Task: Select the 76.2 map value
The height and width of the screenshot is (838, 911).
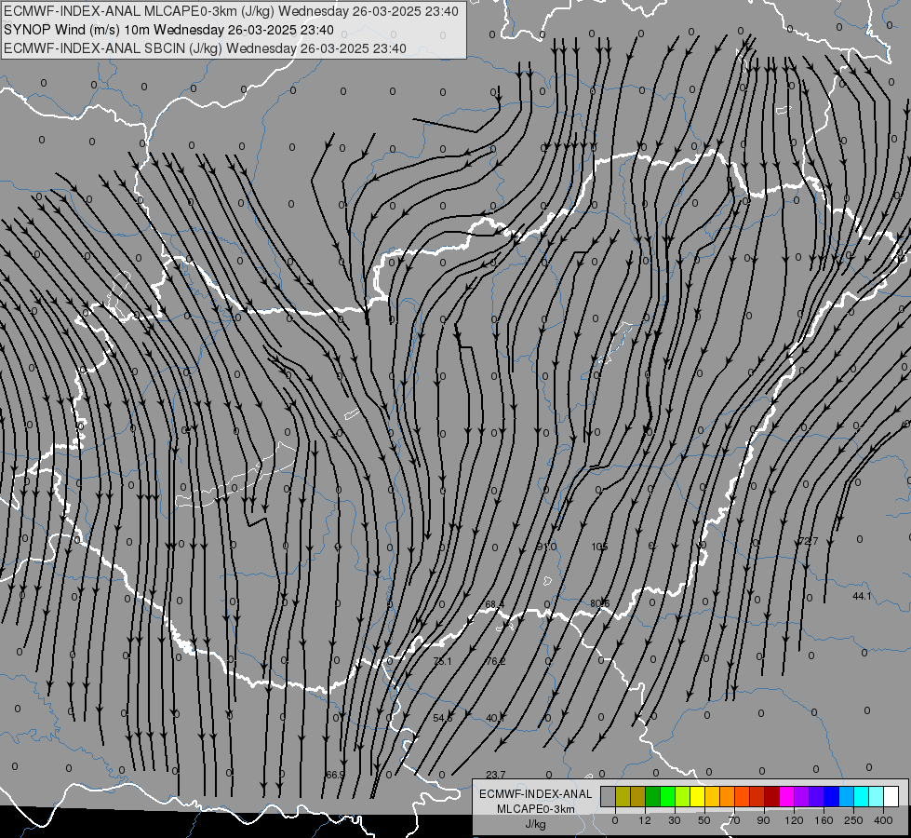Action: click(x=496, y=661)
